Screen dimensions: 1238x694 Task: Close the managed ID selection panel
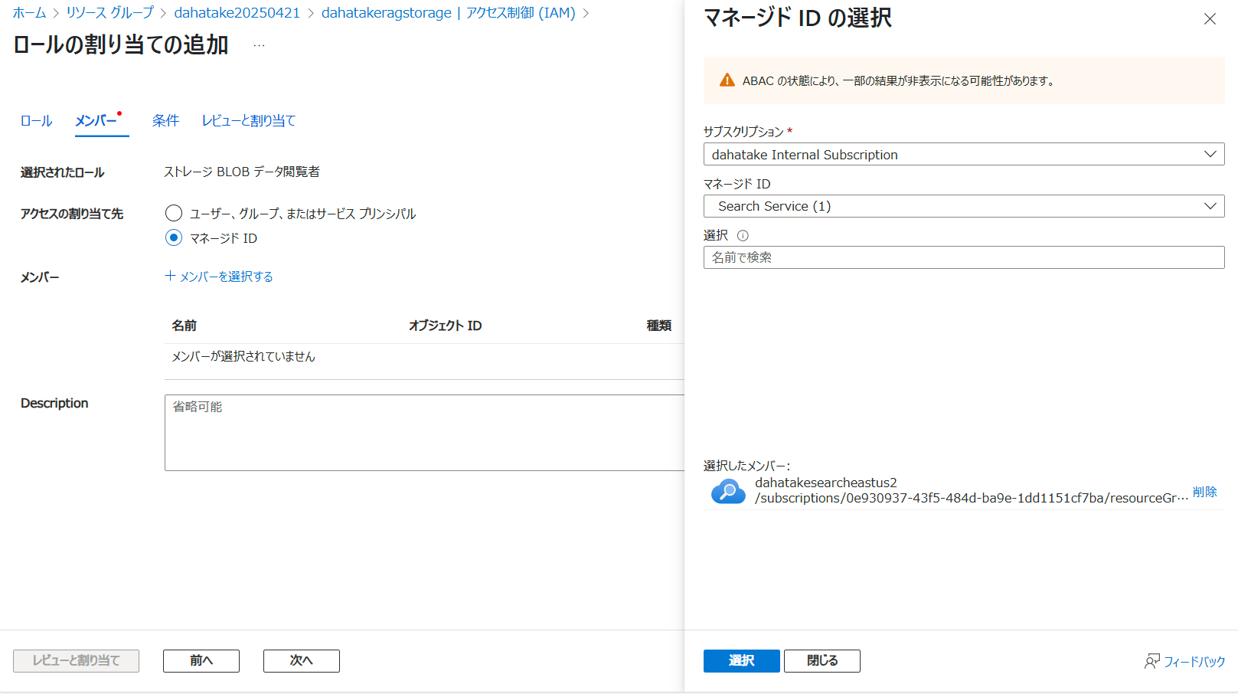coord(1210,19)
